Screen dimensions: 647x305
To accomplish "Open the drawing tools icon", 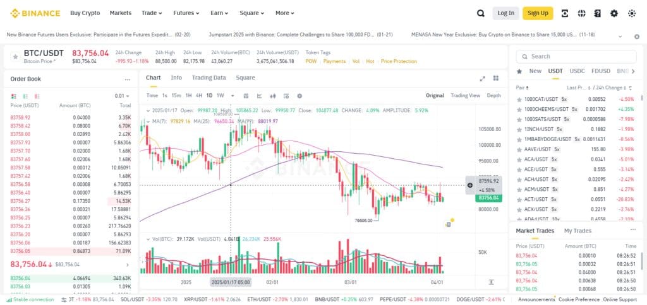I will coord(259,96).
